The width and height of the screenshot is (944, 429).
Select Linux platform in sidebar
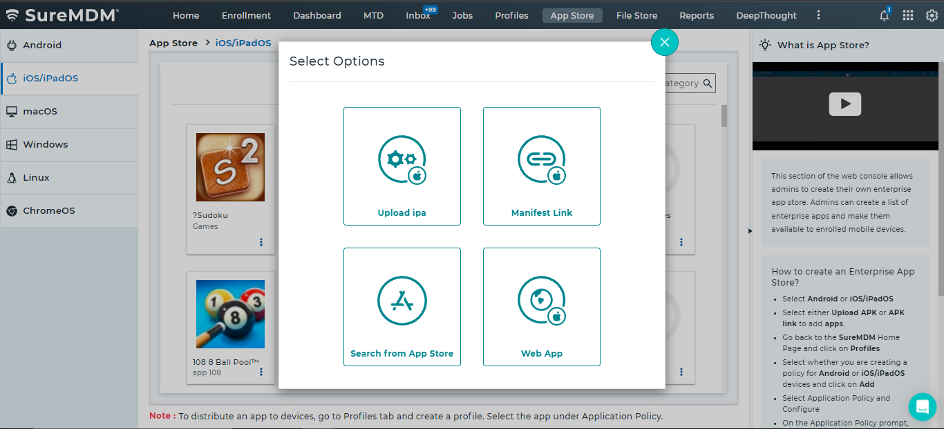point(69,177)
